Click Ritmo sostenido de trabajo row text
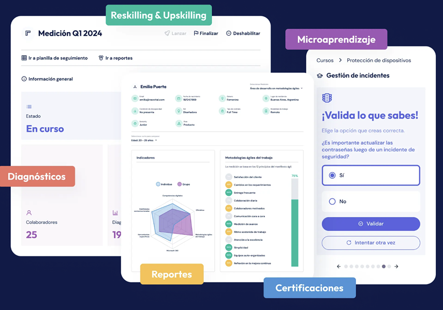Image resolution: width=443 pixels, height=310 pixels. (250, 232)
